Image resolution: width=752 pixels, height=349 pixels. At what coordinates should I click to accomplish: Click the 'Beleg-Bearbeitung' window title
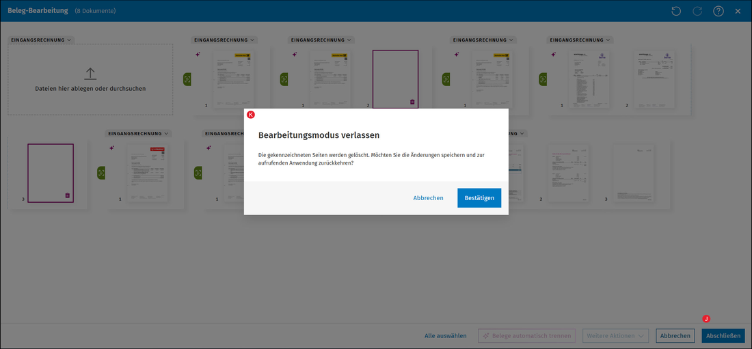coord(38,10)
